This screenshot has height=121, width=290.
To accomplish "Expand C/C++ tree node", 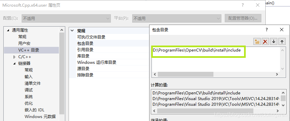I will [x=14, y=57].
